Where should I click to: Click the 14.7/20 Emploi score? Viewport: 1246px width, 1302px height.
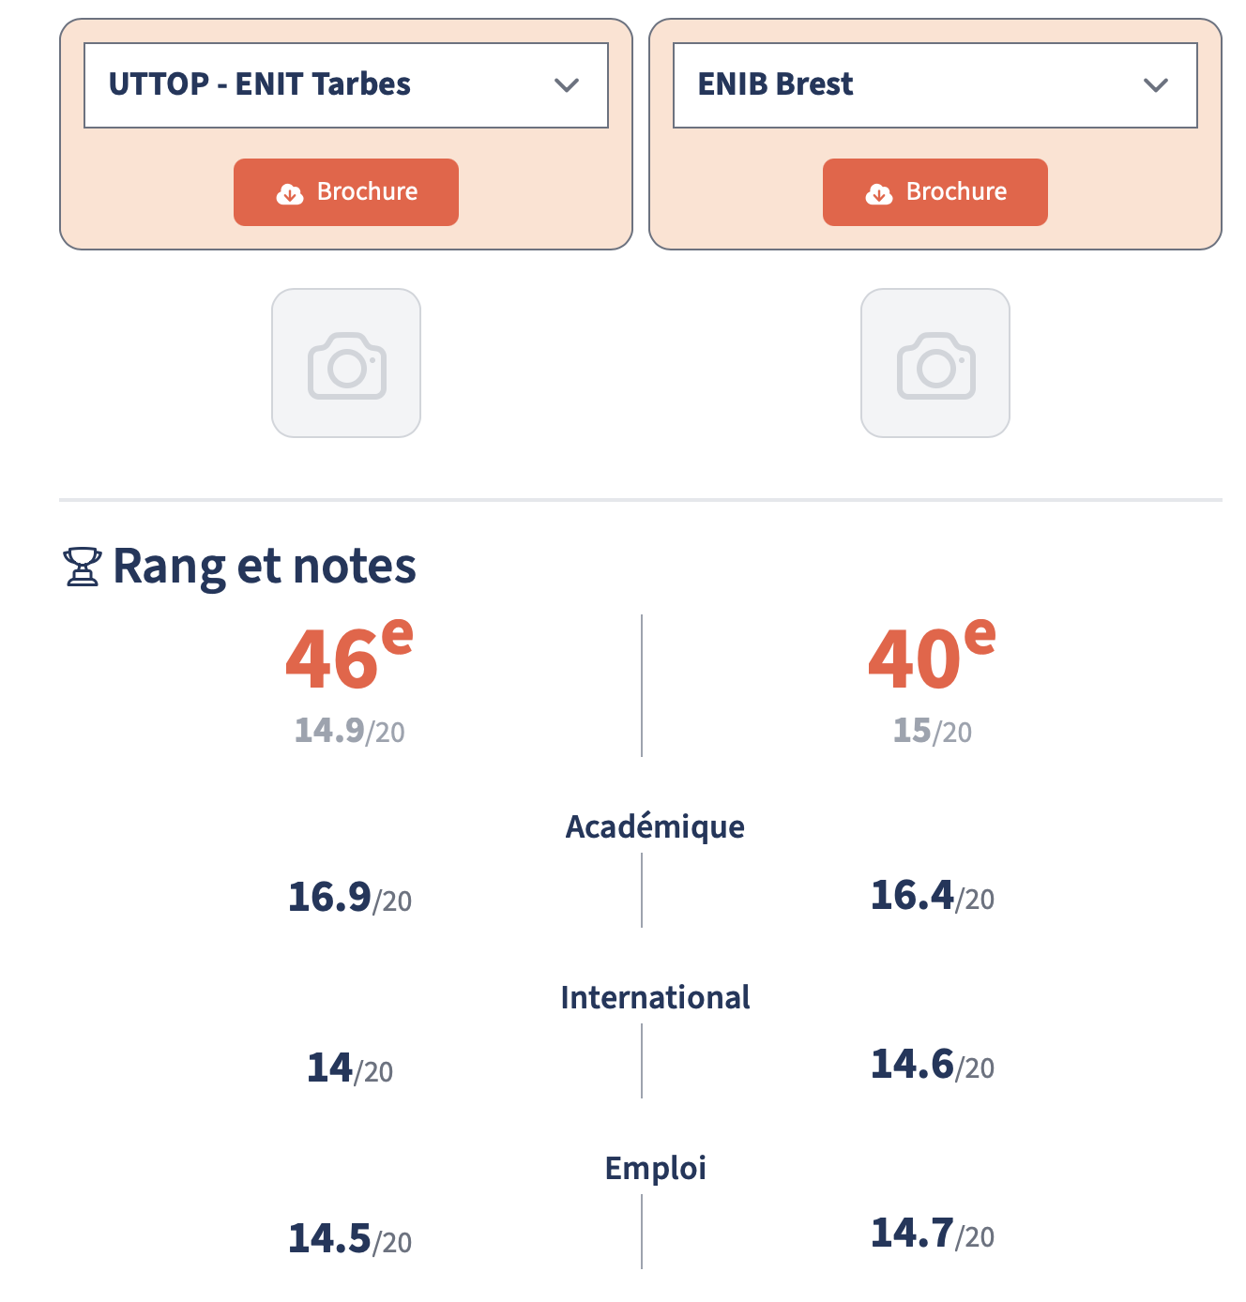pos(932,1234)
